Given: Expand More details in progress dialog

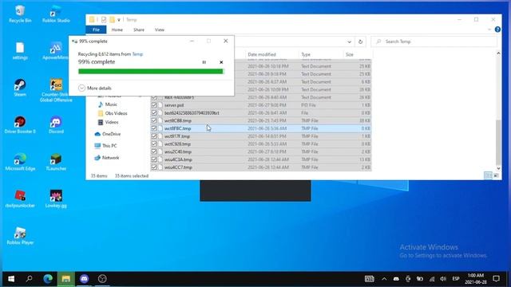Looking at the screenshot, I should pos(95,88).
